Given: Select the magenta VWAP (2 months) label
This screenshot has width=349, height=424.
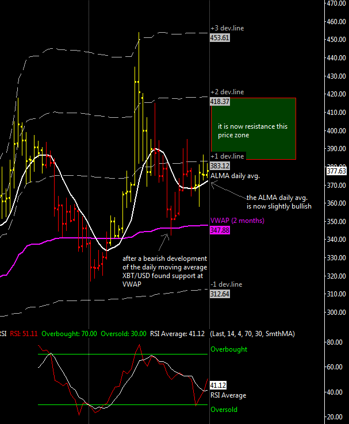Looking at the screenshot, I should click(237, 221).
